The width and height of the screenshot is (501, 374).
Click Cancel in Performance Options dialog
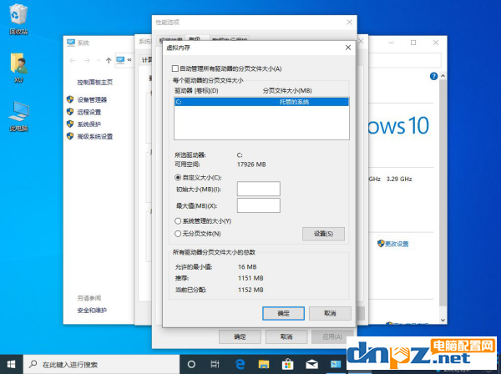[286, 336]
